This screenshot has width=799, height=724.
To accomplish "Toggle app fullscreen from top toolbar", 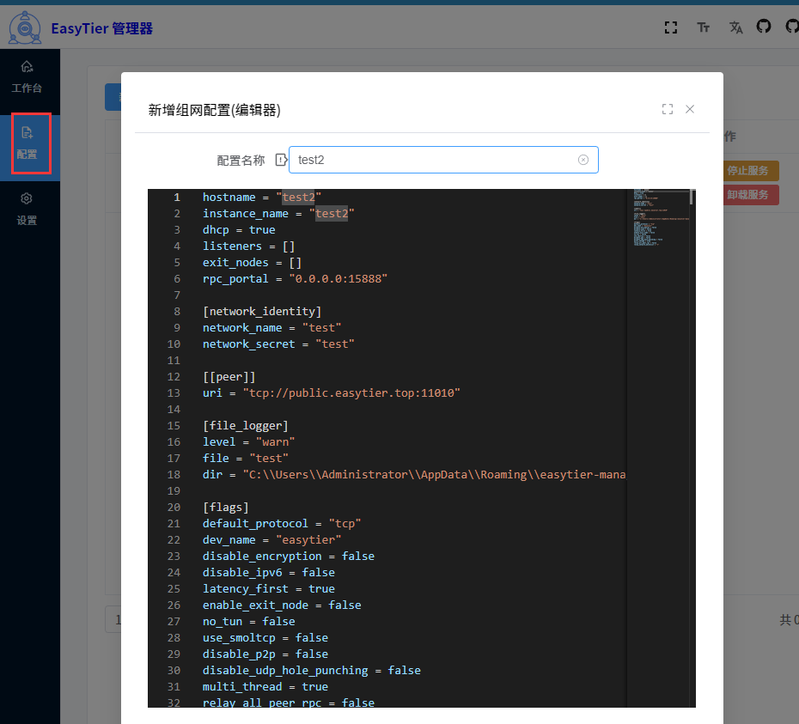I will [x=671, y=27].
